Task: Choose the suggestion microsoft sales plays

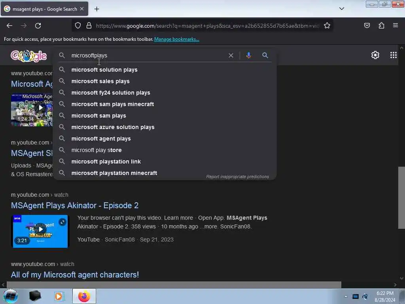Action: click(x=165, y=81)
